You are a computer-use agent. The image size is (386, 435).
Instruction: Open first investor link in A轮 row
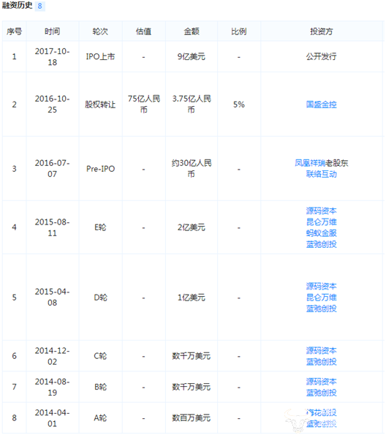pyautogui.click(x=321, y=413)
